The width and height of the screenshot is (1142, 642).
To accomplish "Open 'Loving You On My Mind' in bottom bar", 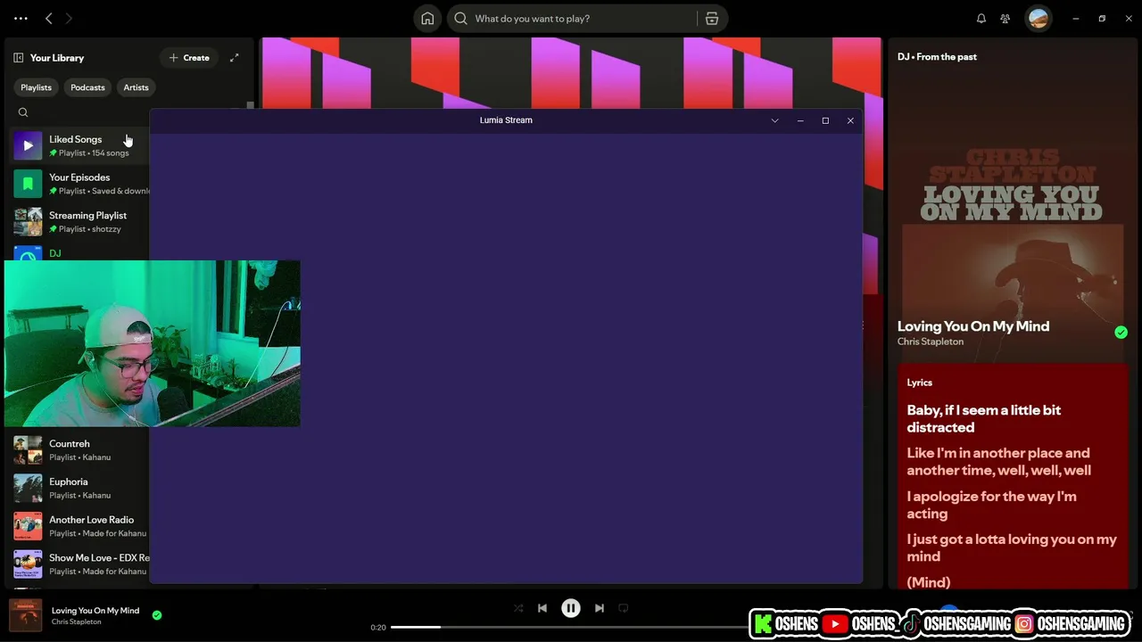I will click(95, 611).
